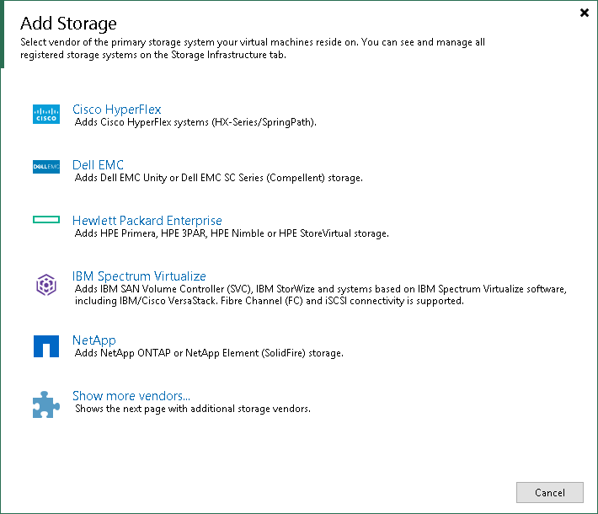598x514 pixels.
Task: Pick the NetApp vendor link
Action: tap(93, 340)
